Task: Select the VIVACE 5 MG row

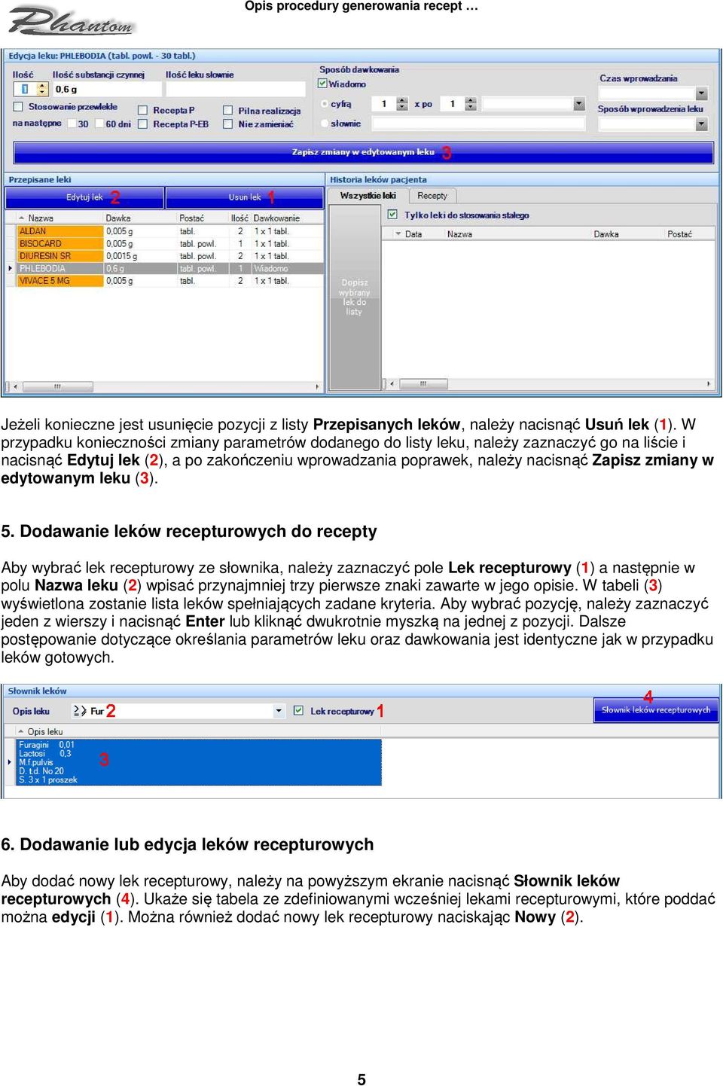Action: [169, 281]
